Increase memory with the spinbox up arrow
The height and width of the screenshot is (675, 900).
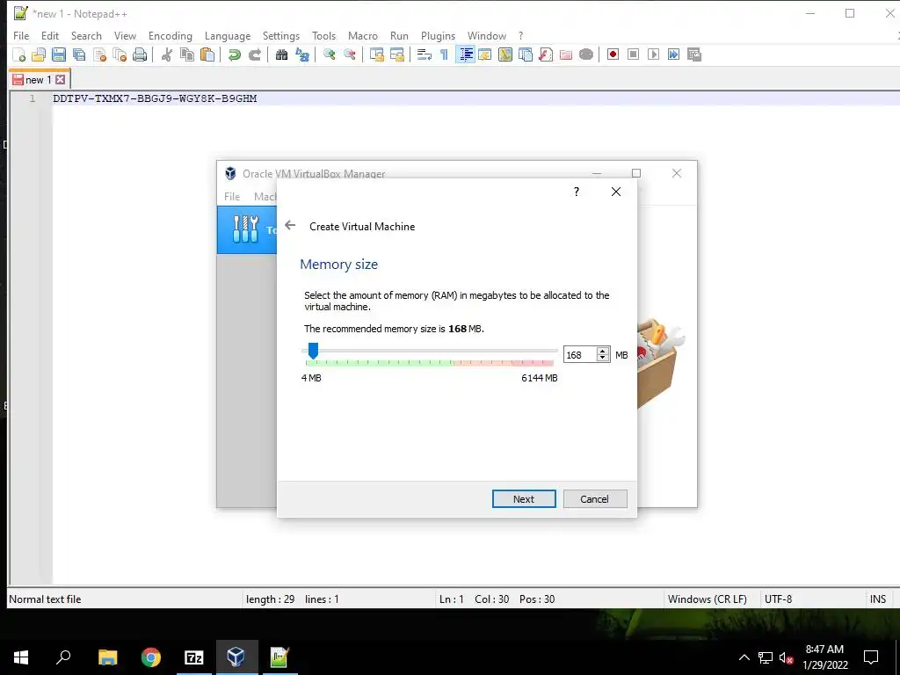[603, 352]
